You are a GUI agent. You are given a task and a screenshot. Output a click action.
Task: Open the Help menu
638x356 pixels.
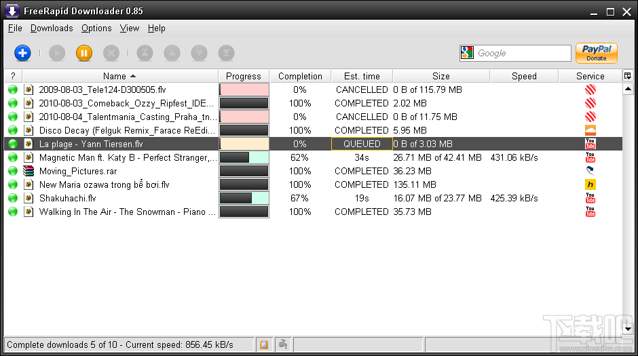pyautogui.click(x=156, y=28)
